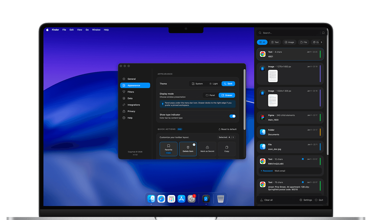Set theme to Dark
Screen dimensions: 372x220
(x=228, y=84)
